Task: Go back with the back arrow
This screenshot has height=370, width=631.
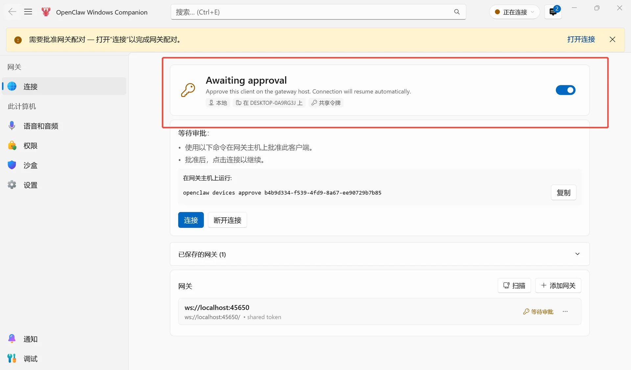Action: (12, 12)
